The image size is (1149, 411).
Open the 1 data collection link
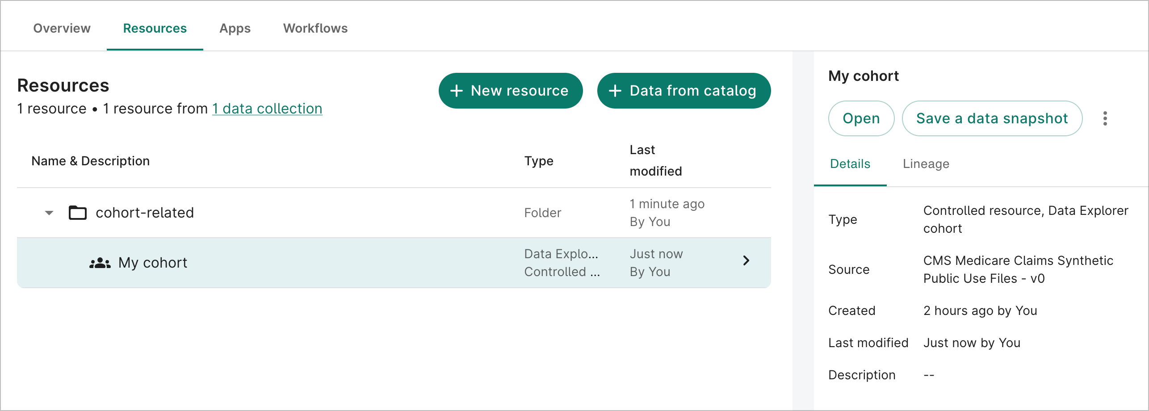[x=267, y=108]
